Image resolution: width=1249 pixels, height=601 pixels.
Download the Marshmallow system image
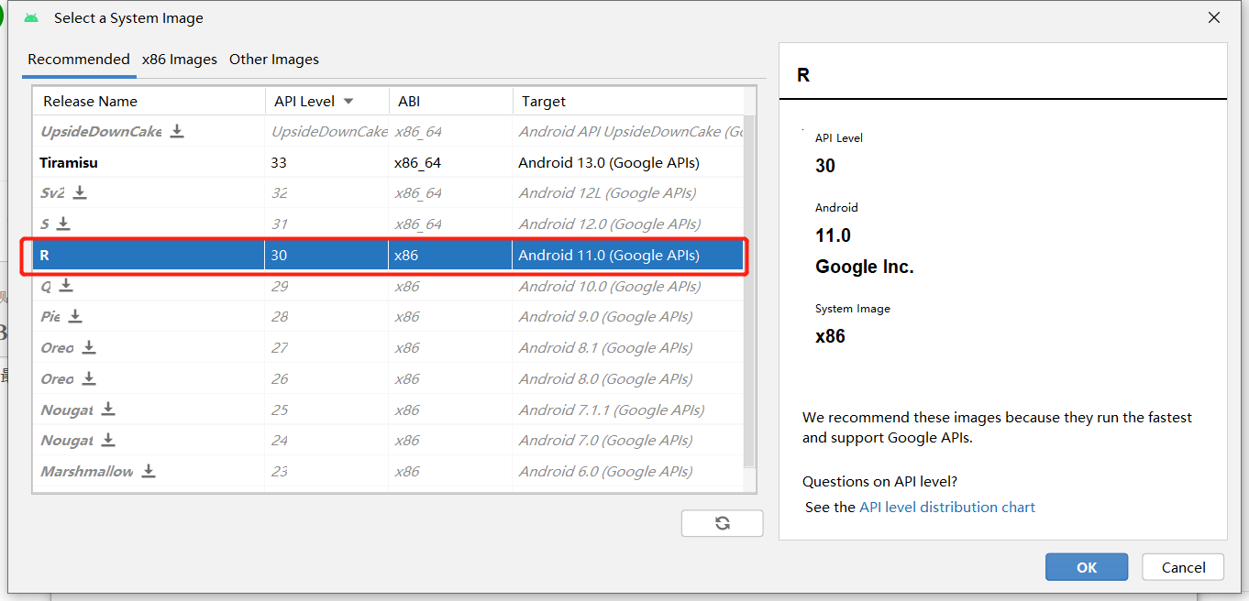[149, 471]
